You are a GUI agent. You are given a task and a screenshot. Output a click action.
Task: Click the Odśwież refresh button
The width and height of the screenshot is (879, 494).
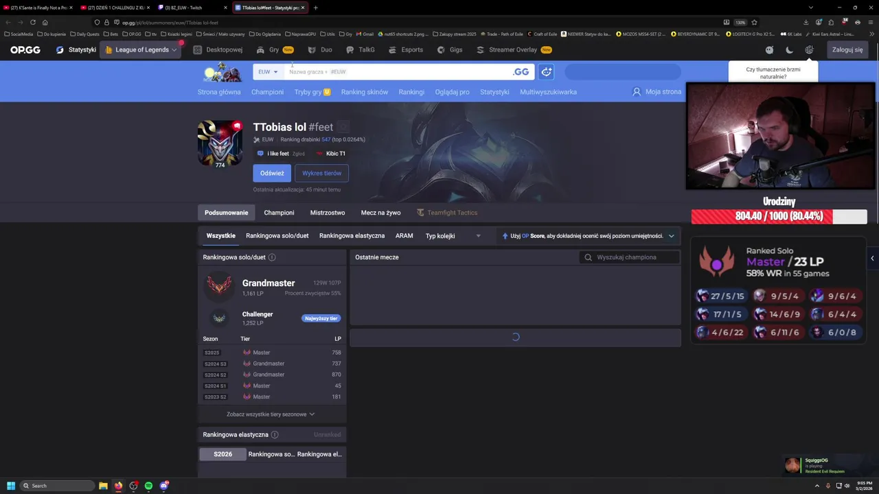click(x=272, y=173)
